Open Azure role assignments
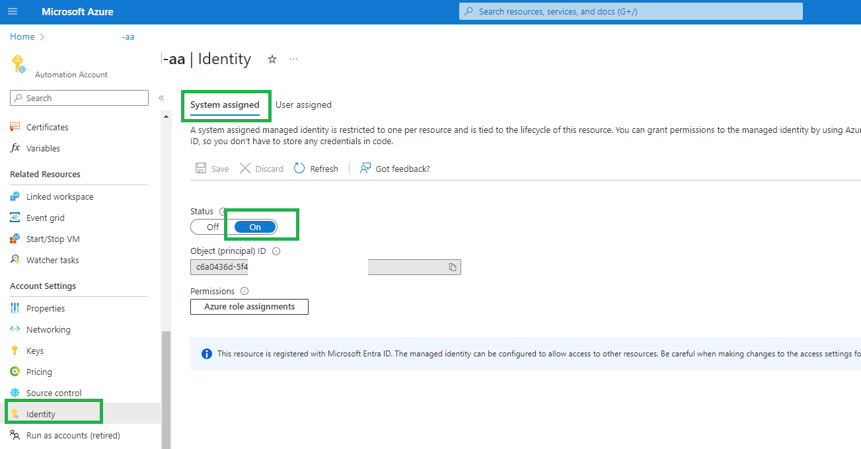861x449 pixels. click(249, 307)
